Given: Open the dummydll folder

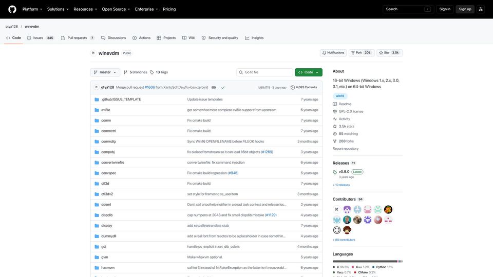Looking at the screenshot, I should point(108,236).
